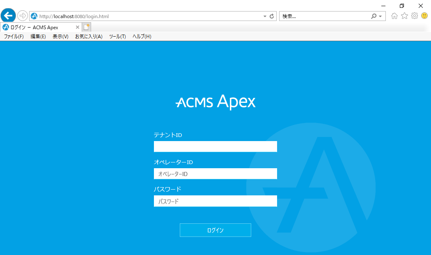Open the ツール(T) menu
Viewport: 431px width, 255px height.
117,36
